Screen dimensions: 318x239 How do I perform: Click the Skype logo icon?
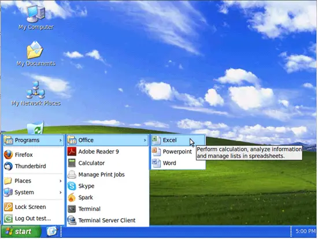point(72,186)
